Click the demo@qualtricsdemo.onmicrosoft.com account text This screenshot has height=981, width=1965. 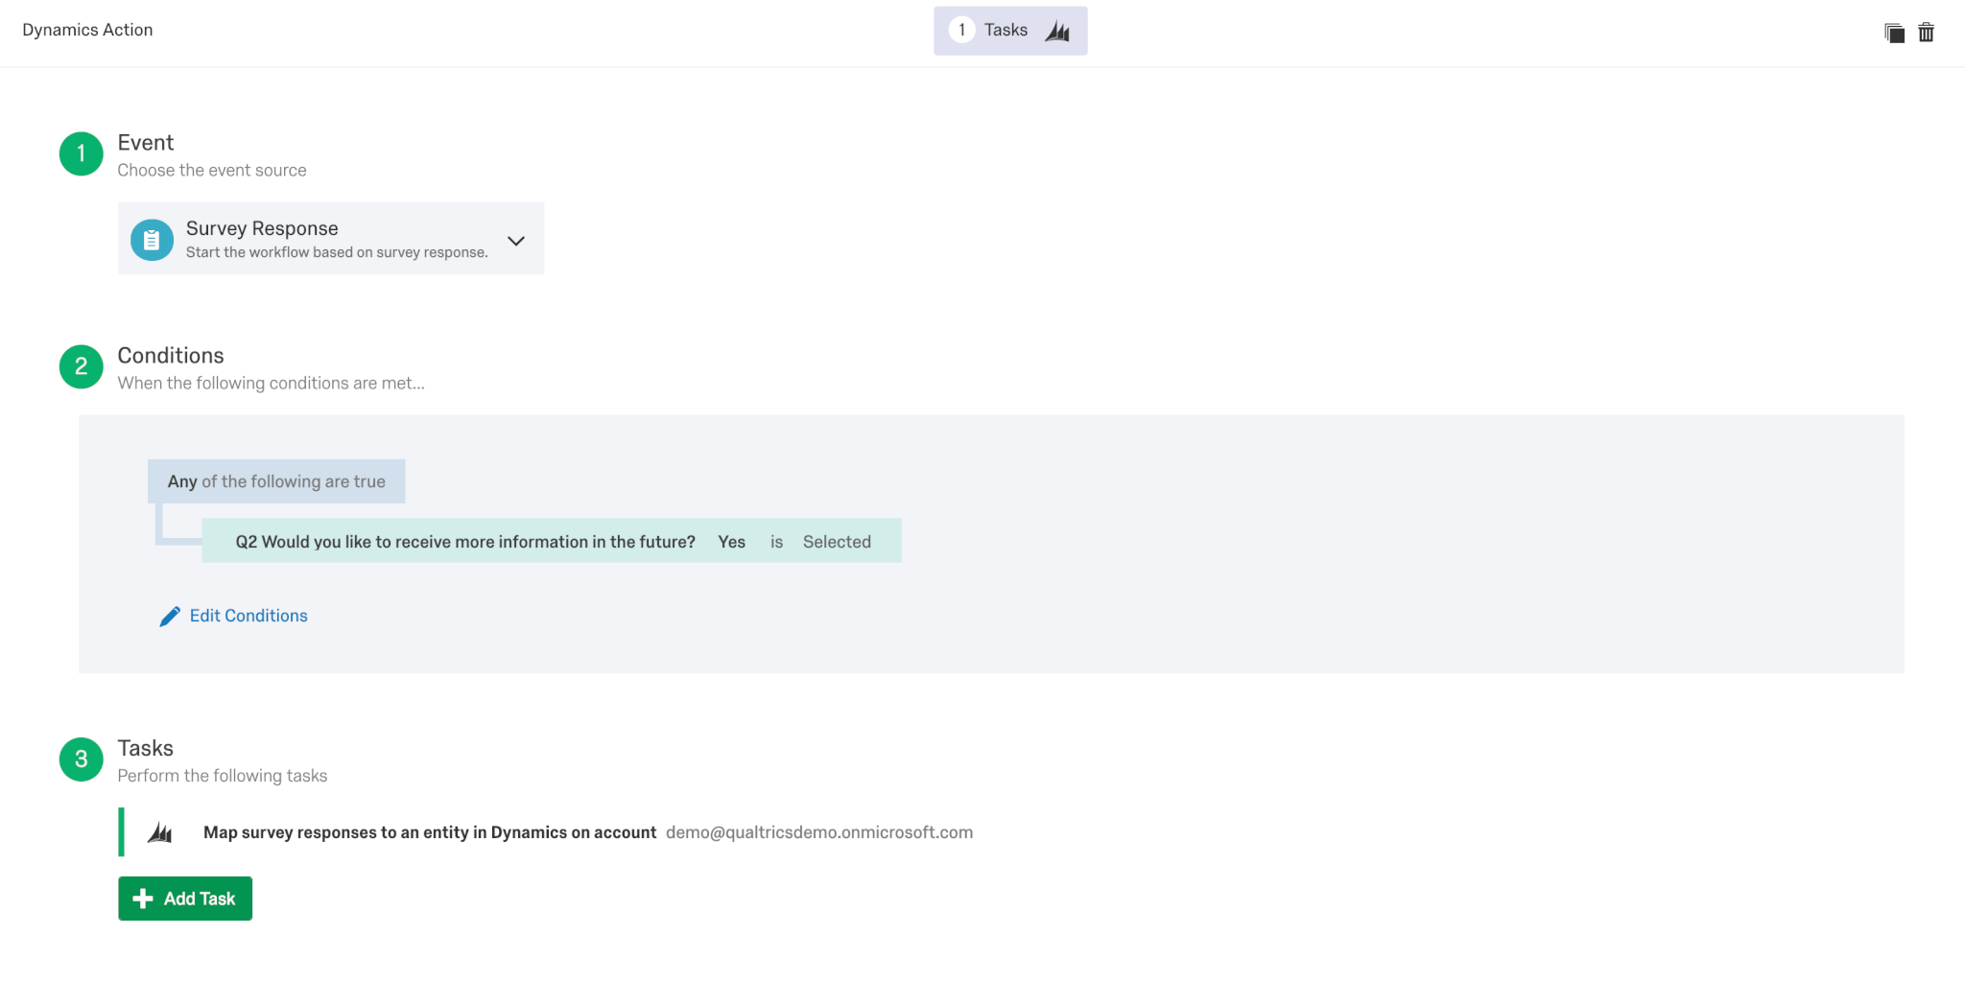coord(819,832)
